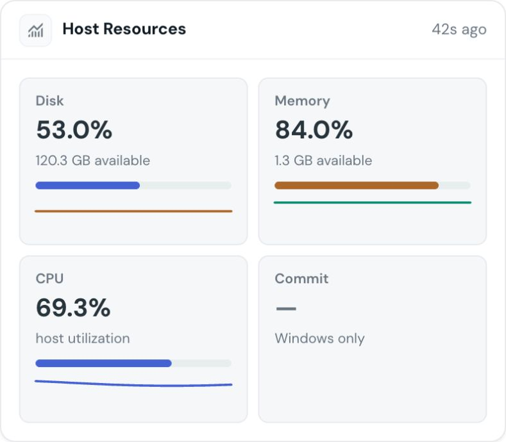Click the Host Resources title
506x442 pixels.
tap(124, 29)
